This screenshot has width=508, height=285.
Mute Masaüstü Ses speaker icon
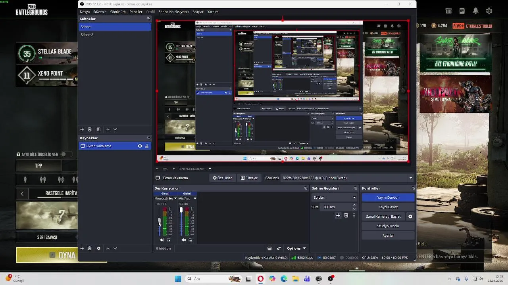pyautogui.click(x=162, y=240)
